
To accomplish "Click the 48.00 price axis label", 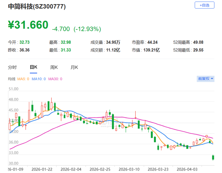I will (14, 100).
